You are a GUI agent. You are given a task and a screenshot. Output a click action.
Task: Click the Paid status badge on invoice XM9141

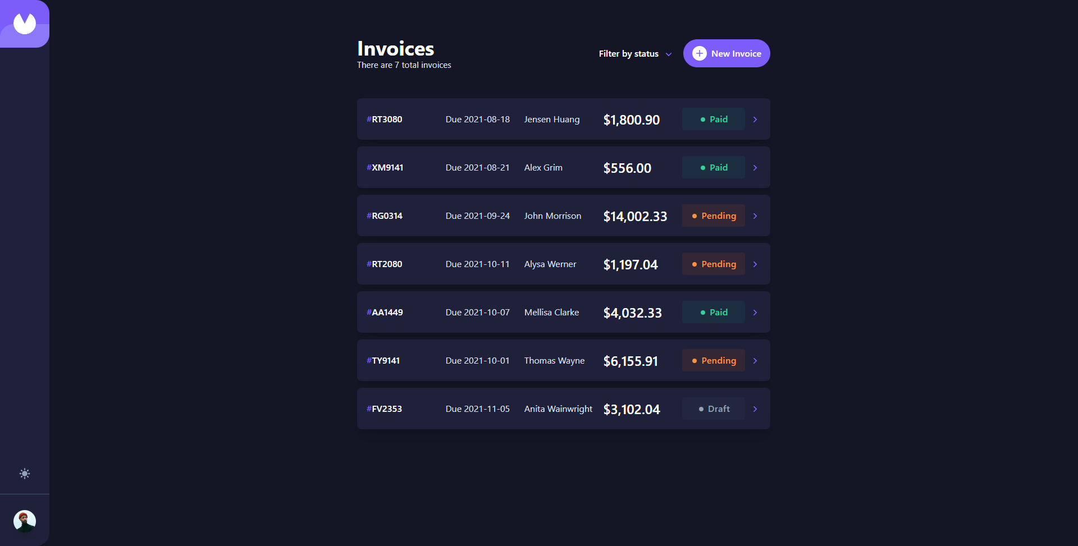[x=713, y=167]
